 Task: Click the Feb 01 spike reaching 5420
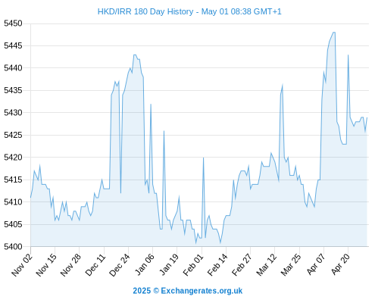(203, 158)
